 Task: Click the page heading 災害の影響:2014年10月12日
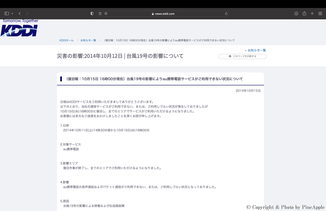120,56
